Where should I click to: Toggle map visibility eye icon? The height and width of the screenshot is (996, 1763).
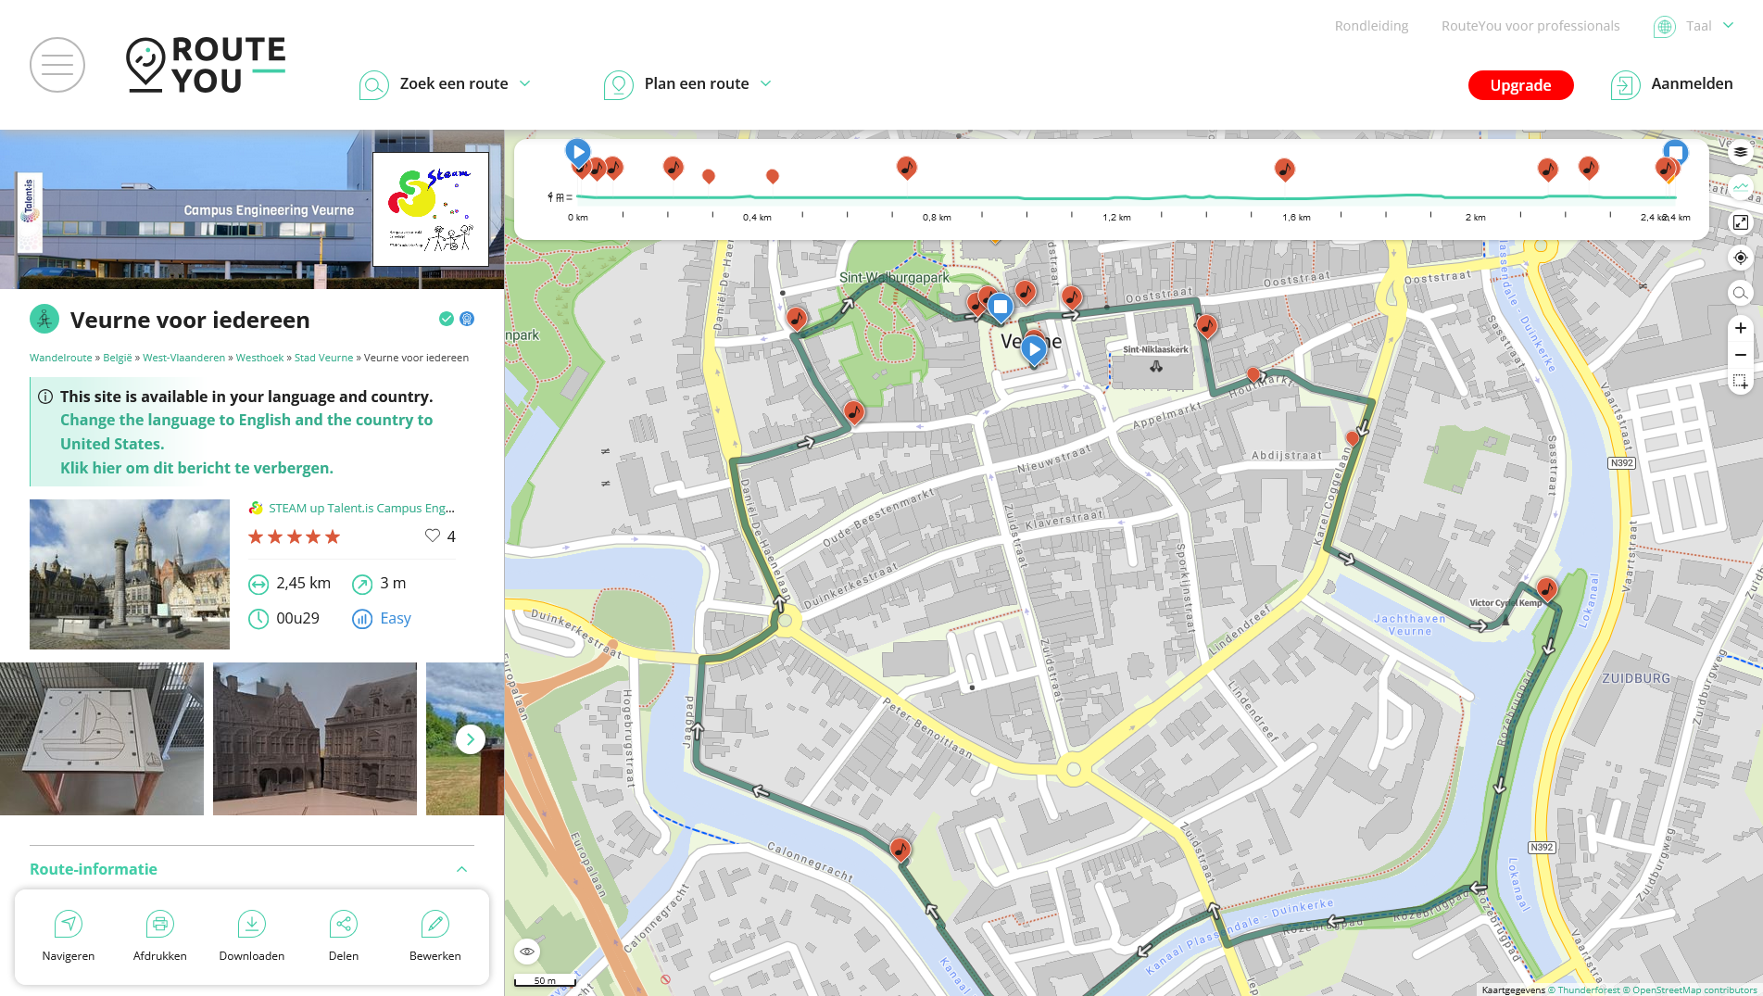[x=527, y=952]
